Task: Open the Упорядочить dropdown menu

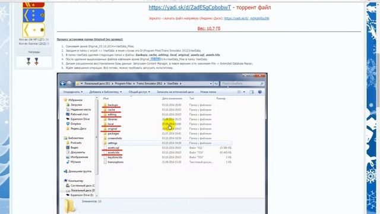Action: 72,92
